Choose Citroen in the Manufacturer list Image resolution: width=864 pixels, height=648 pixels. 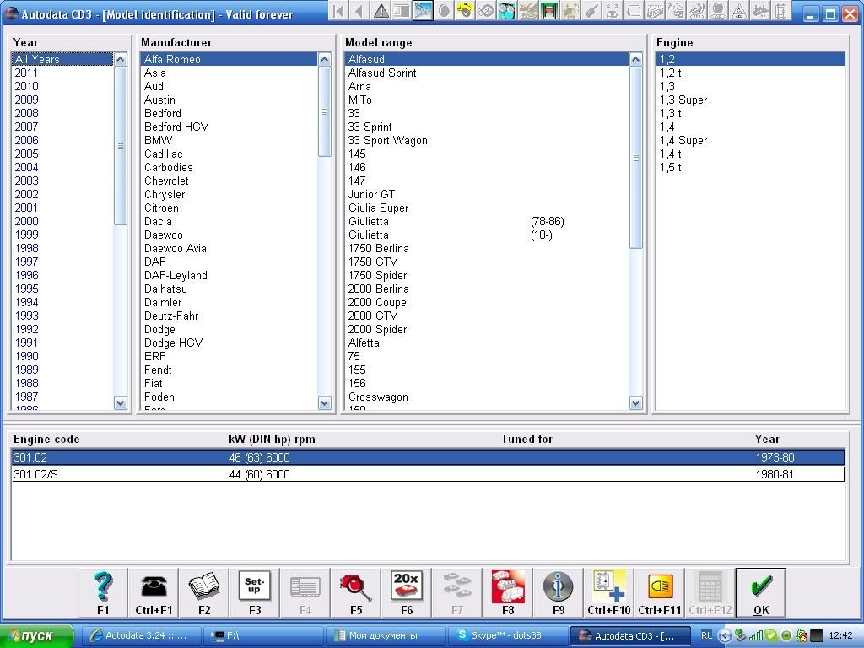coord(229,208)
